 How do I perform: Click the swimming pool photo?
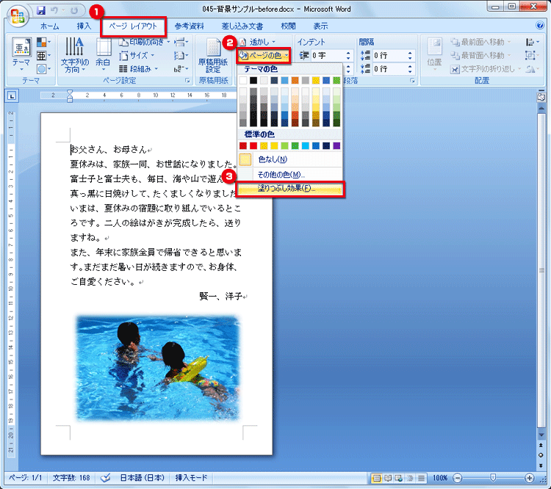[158, 368]
